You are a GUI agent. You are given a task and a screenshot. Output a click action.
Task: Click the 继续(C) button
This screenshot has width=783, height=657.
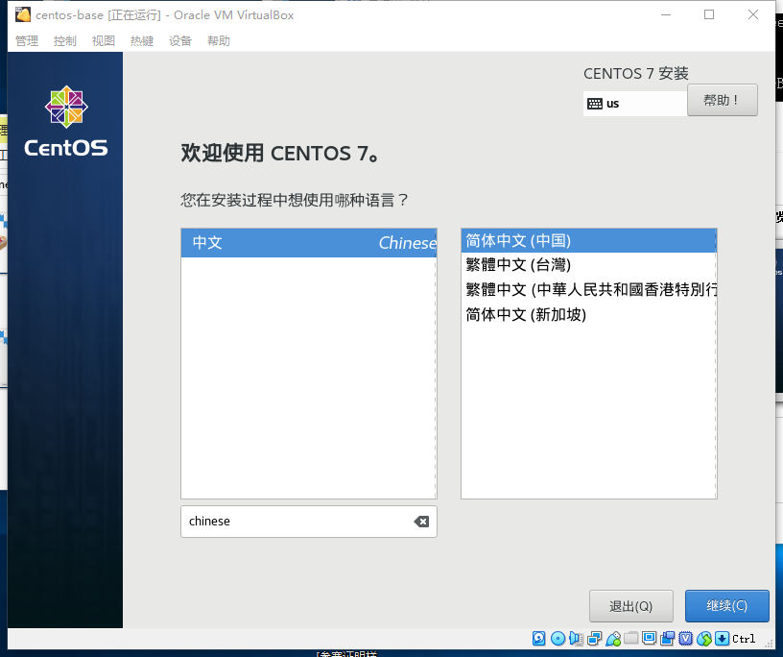coord(726,606)
